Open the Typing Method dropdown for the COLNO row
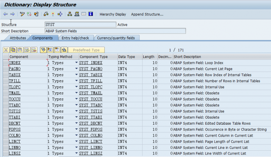The image size is (271, 157). coord(76,136)
